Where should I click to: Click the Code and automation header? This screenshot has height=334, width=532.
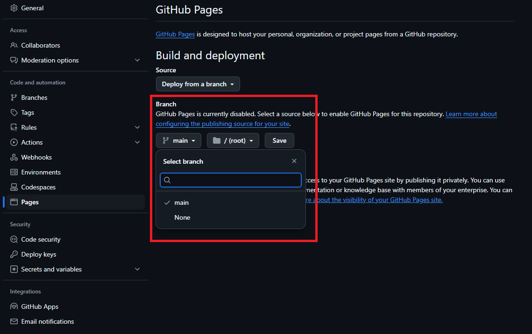(x=38, y=82)
